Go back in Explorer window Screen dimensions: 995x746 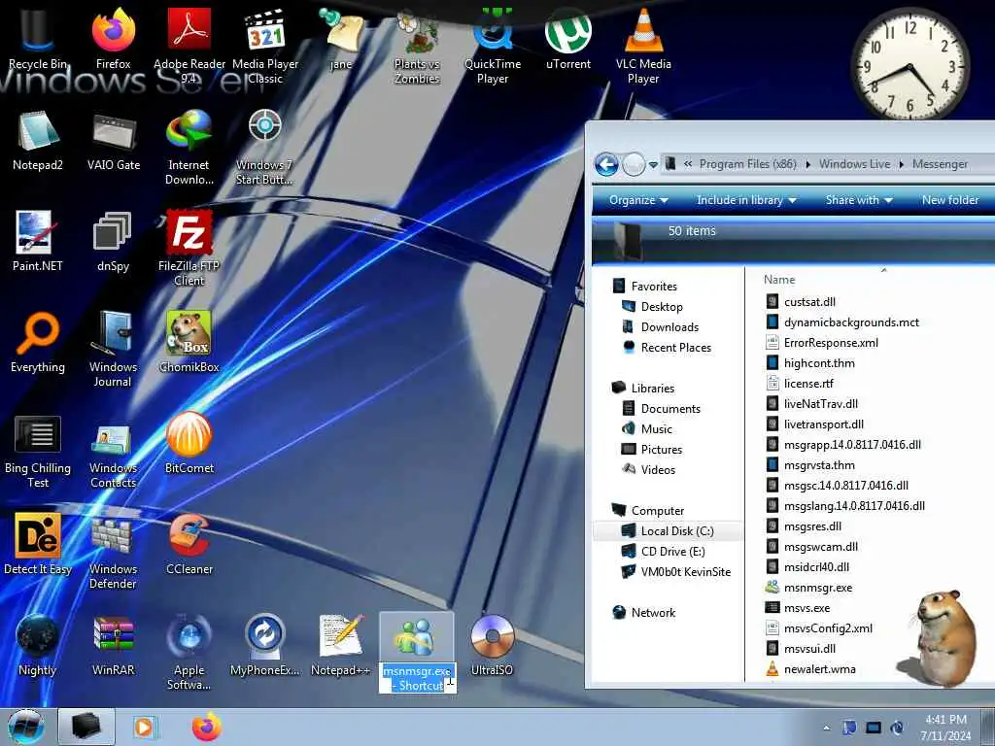coord(606,165)
